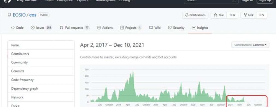Screen dimensions: 276x107
Task: Open the Actions tab
Action: click(x=105, y=28)
